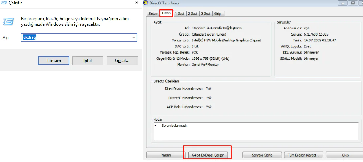Open the Aç combo box dropdown arrow
The width and height of the screenshot is (363, 162).
134,37
